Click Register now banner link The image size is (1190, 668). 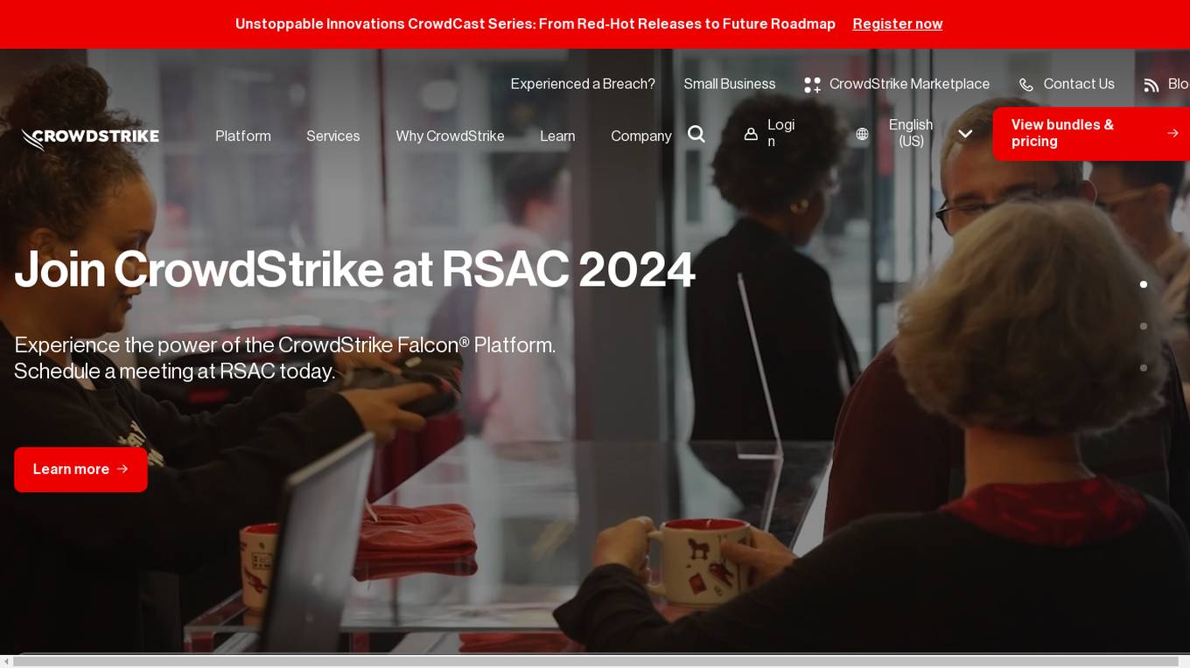898,24
